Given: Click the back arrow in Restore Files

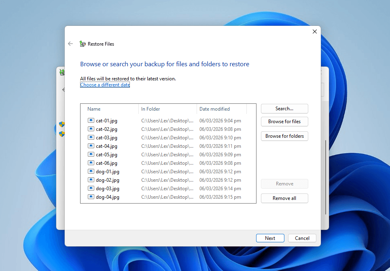Looking at the screenshot, I should click(x=70, y=44).
